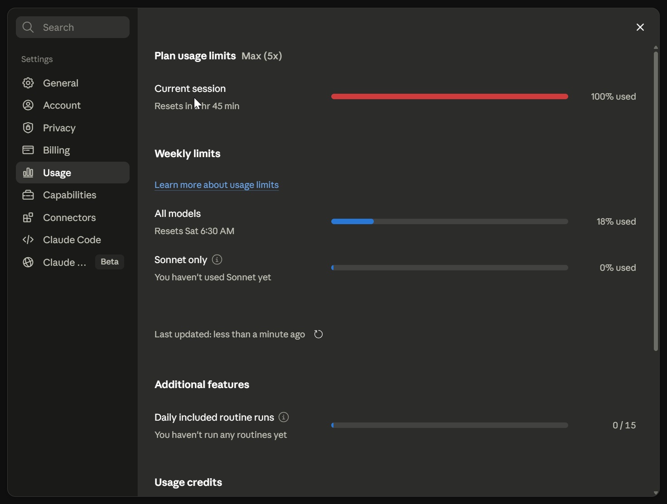Click the search magnifier icon
Image resolution: width=667 pixels, height=504 pixels.
[x=28, y=27]
